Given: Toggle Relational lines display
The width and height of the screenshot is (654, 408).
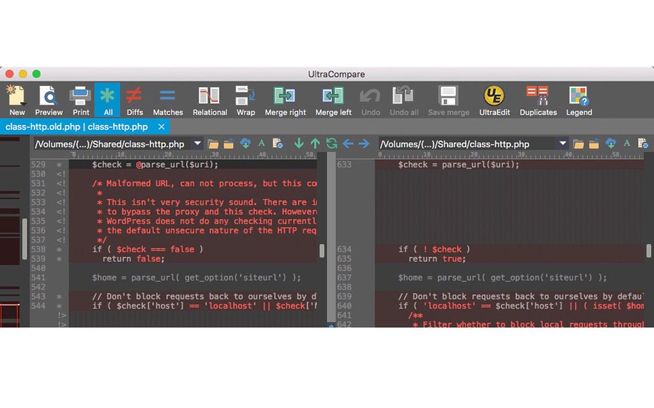Looking at the screenshot, I should (x=209, y=100).
